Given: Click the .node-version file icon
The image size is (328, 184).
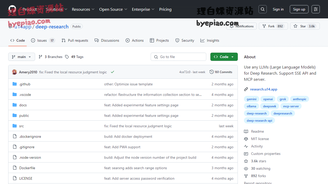Looking at the screenshot, I should [15, 157].
